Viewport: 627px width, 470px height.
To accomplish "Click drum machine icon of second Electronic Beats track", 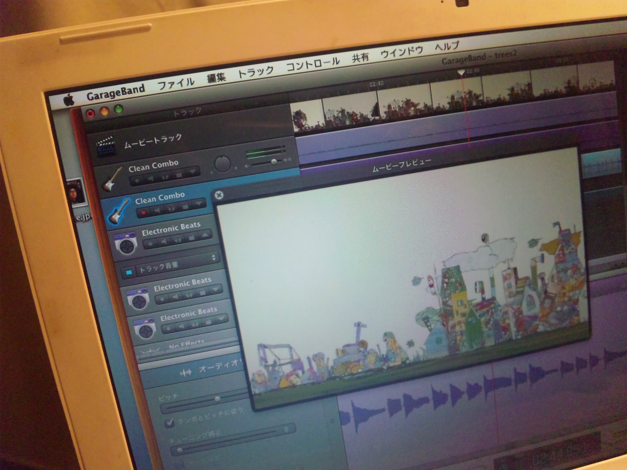I will (138, 299).
